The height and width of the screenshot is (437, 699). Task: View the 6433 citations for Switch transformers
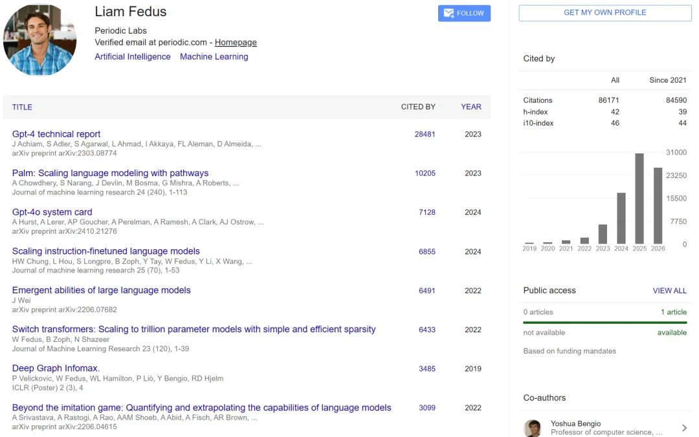coord(427,330)
